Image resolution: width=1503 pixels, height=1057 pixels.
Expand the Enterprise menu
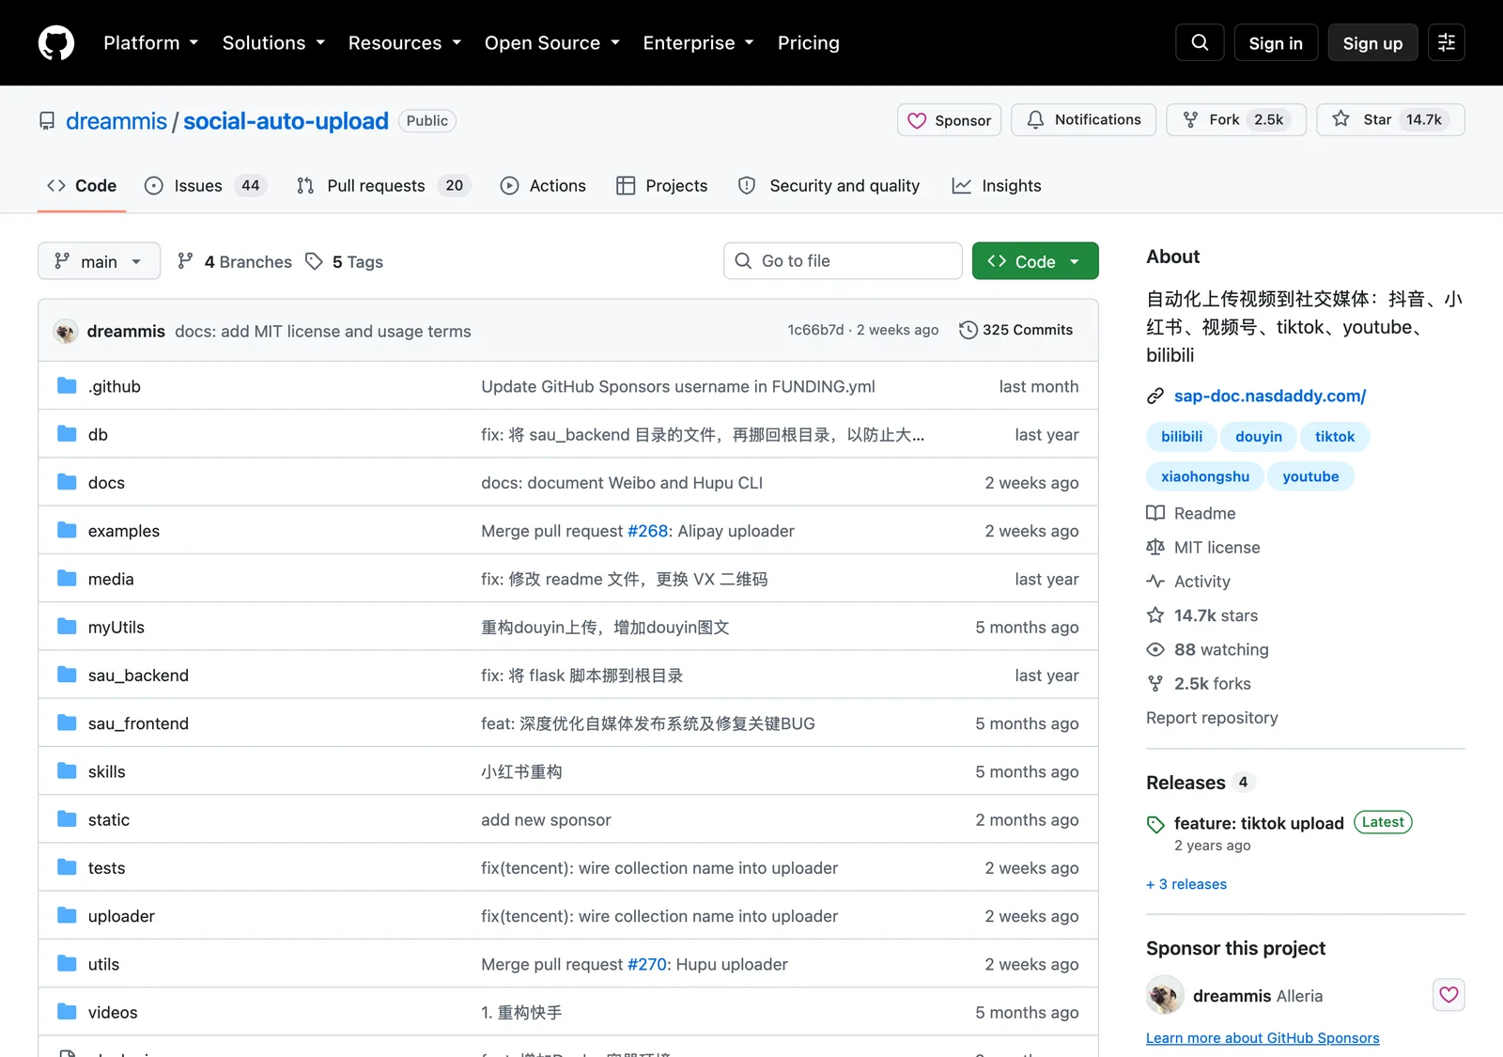[x=699, y=43]
